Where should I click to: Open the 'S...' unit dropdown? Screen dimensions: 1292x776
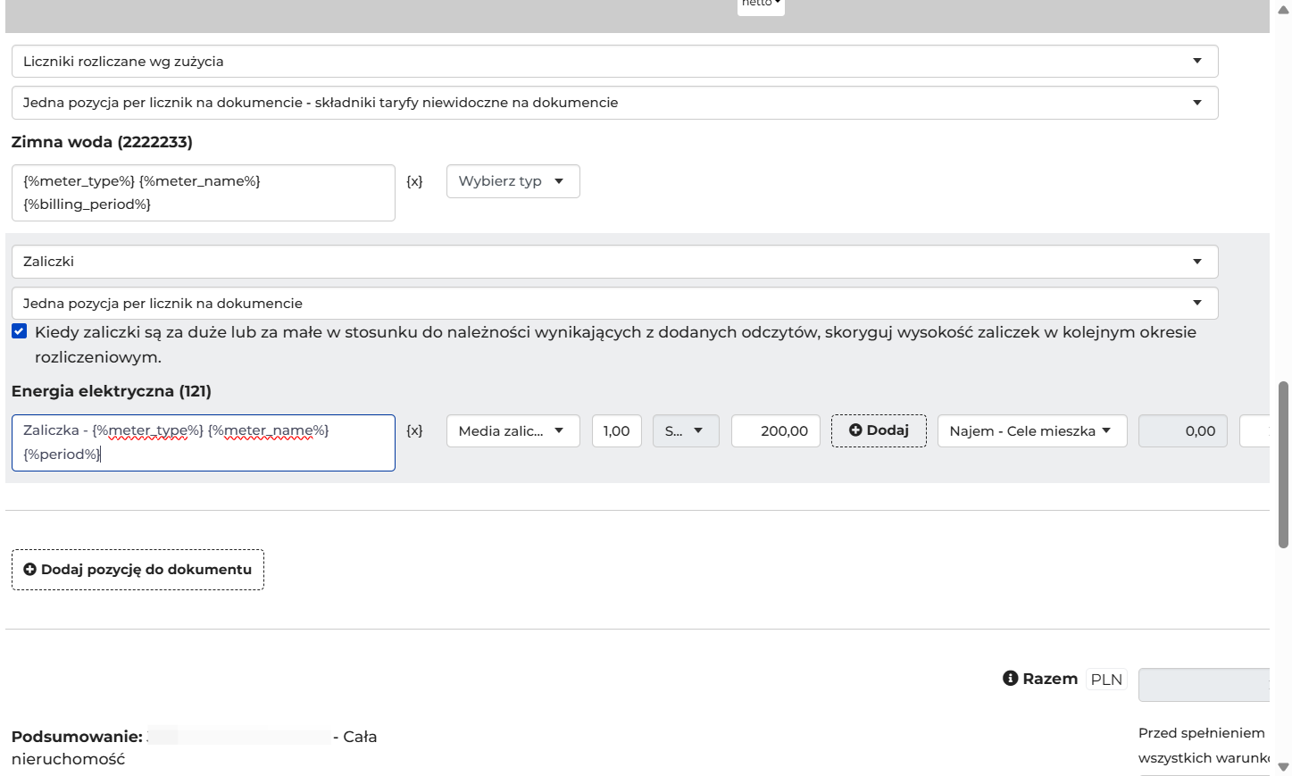(x=686, y=430)
